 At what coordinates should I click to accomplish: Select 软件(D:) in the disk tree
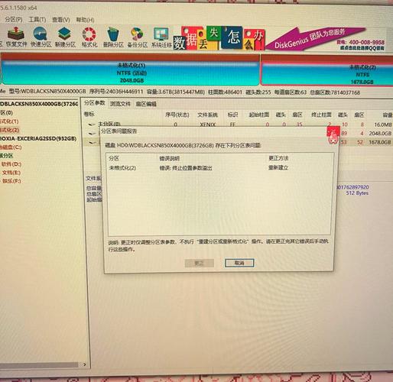coord(11,164)
